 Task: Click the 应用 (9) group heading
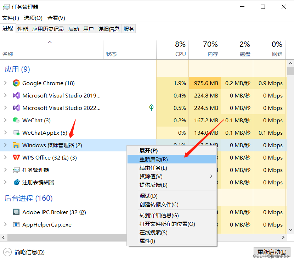[x=17, y=69]
